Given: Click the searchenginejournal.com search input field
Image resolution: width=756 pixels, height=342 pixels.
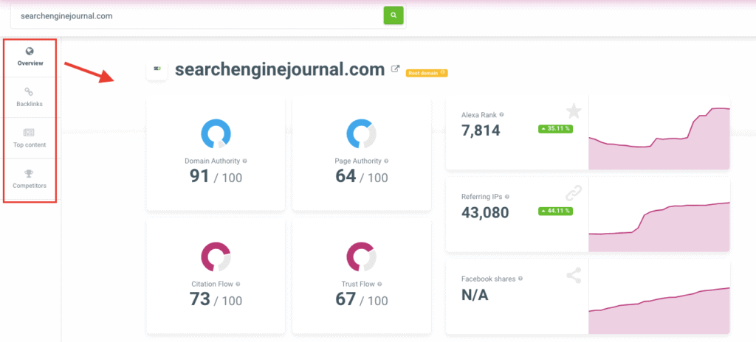Looking at the screenshot, I should point(196,15).
